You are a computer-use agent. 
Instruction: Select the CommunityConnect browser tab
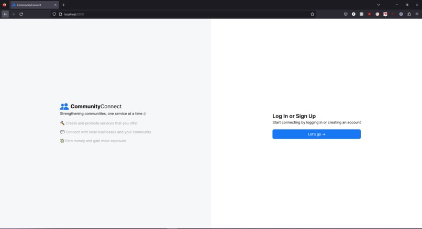[35, 5]
